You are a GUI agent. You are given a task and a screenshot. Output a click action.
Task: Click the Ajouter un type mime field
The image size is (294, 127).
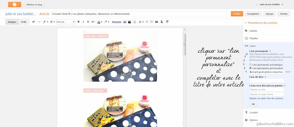267,94
